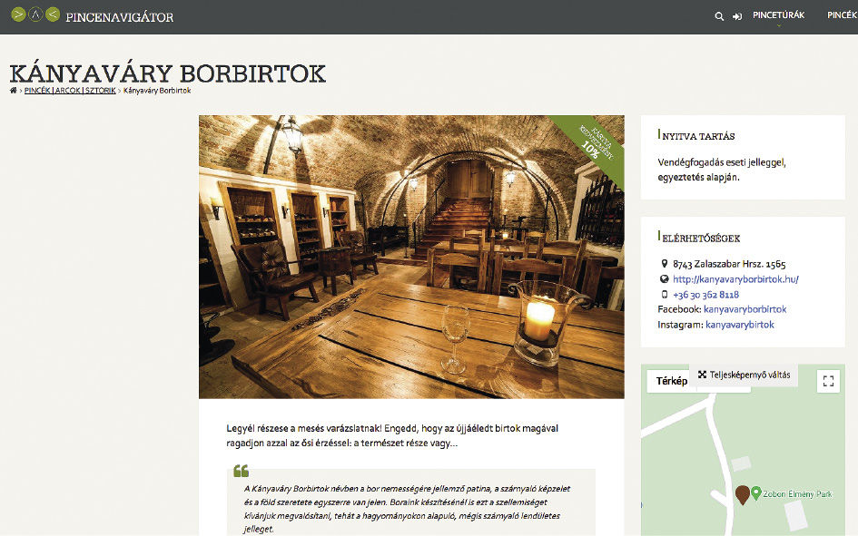Click the globe icon beside website
Image resolution: width=858 pixels, height=536 pixels.
pyautogui.click(x=665, y=279)
